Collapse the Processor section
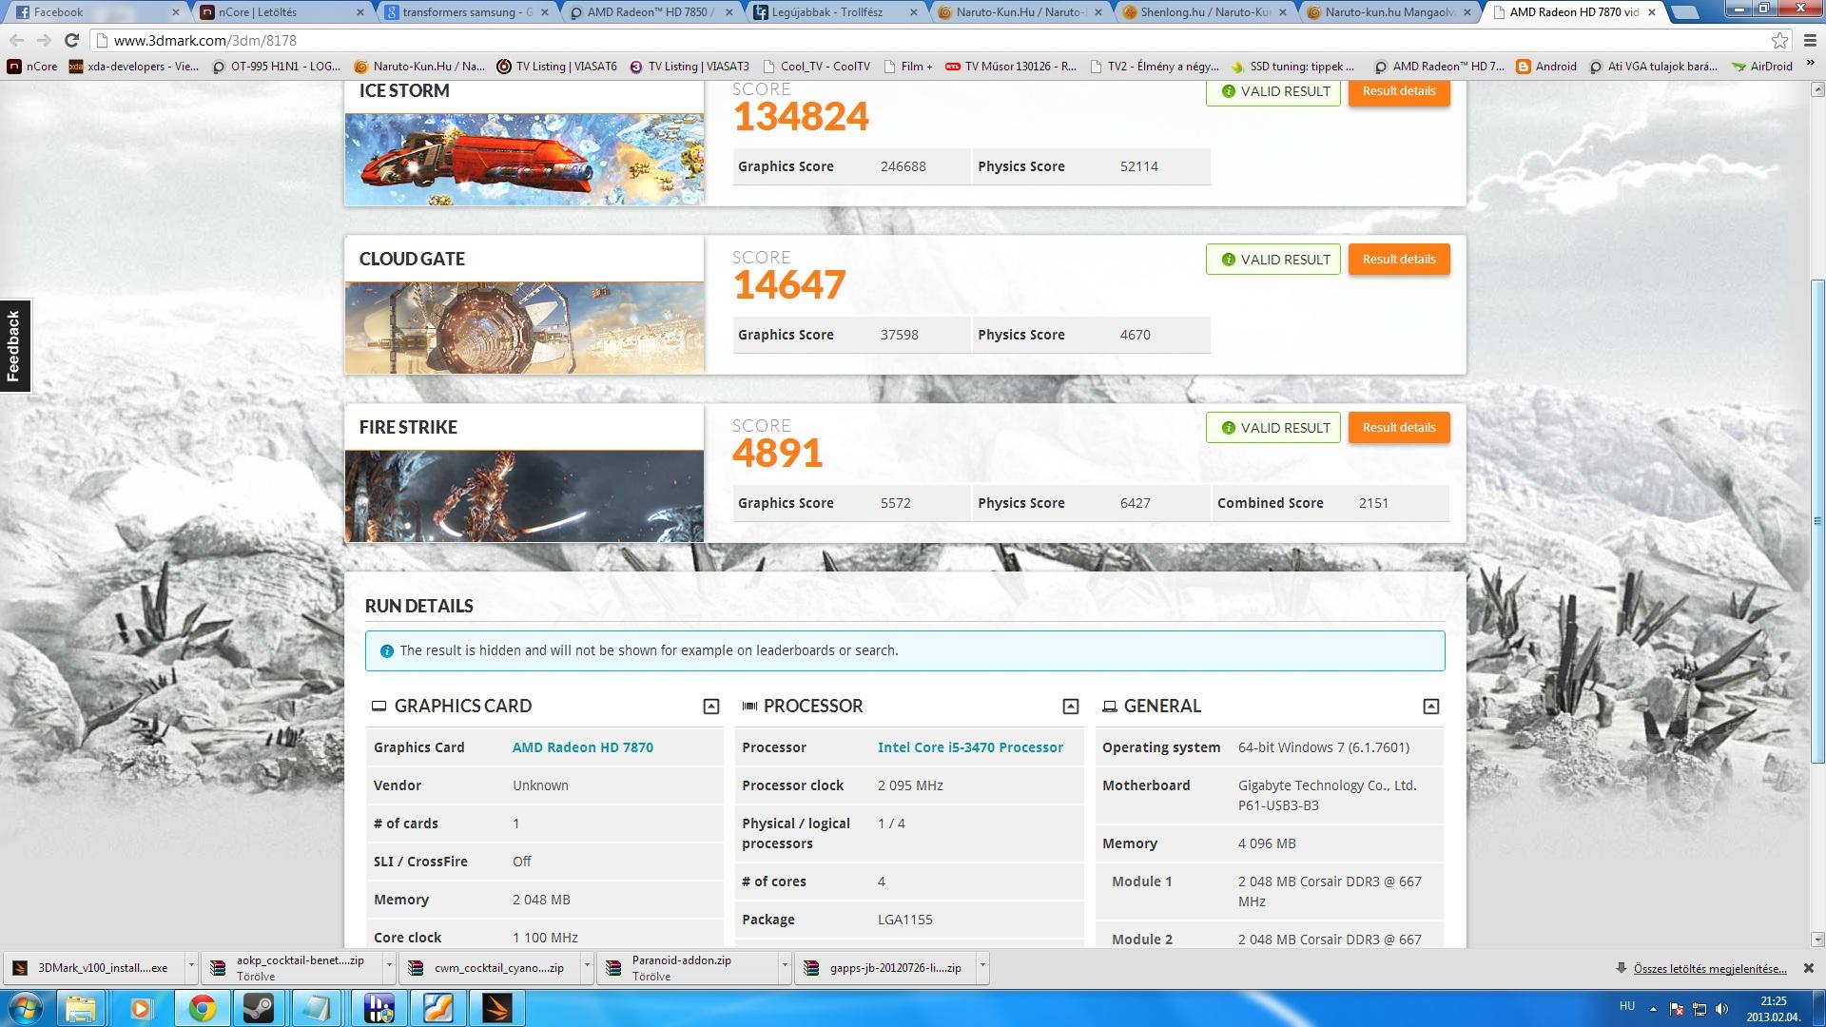The width and height of the screenshot is (1826, 1027). click(1070, 706)
